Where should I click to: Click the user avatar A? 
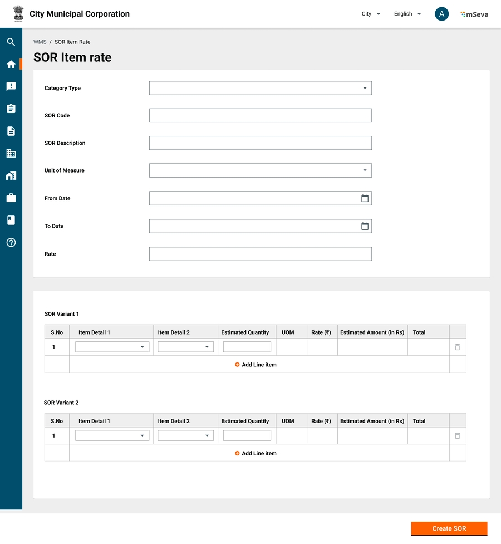tap(441, 14)
